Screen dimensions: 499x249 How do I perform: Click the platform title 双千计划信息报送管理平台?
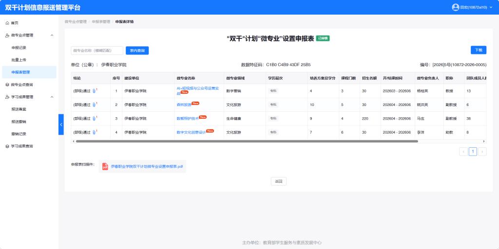[43, 8]
